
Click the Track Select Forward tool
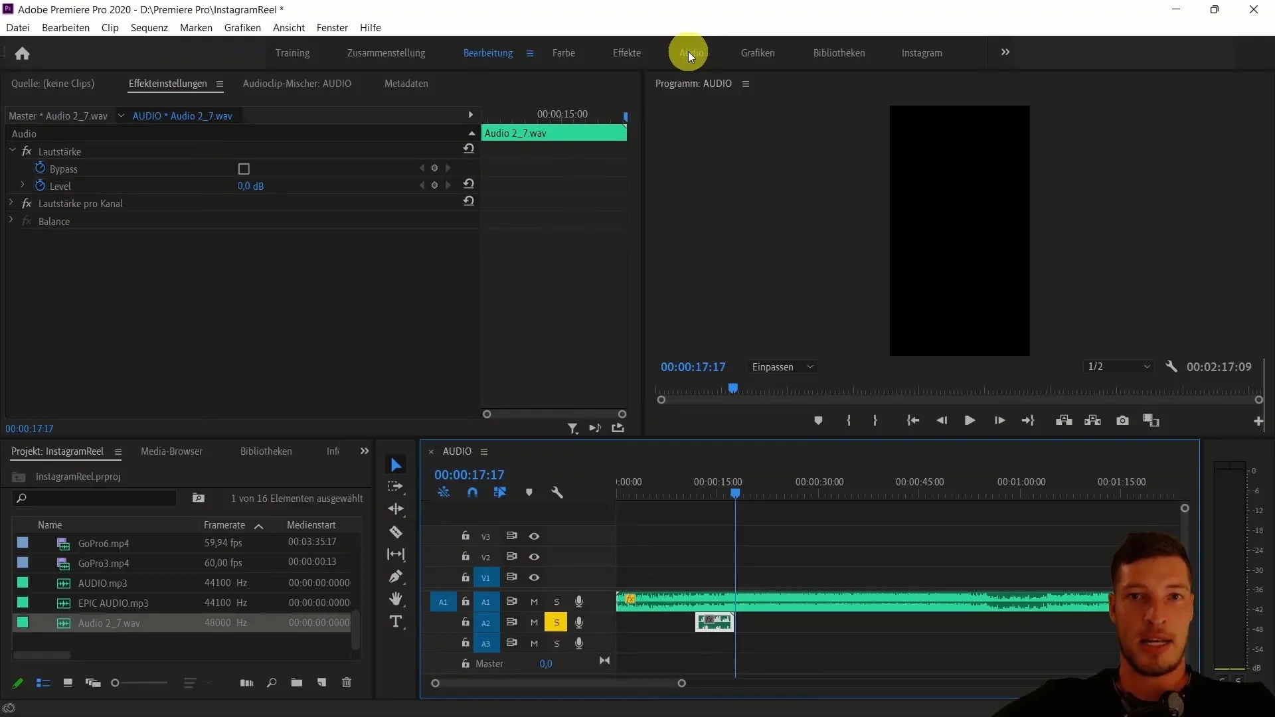[396, 487]
